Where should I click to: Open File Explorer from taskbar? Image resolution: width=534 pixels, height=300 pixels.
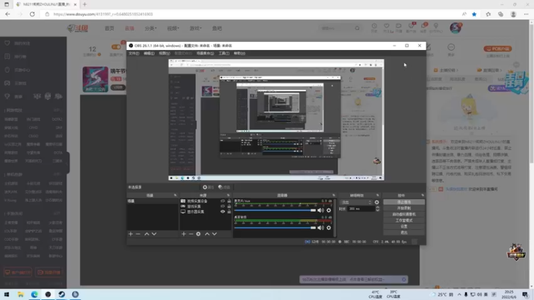[x=21, y=295]
